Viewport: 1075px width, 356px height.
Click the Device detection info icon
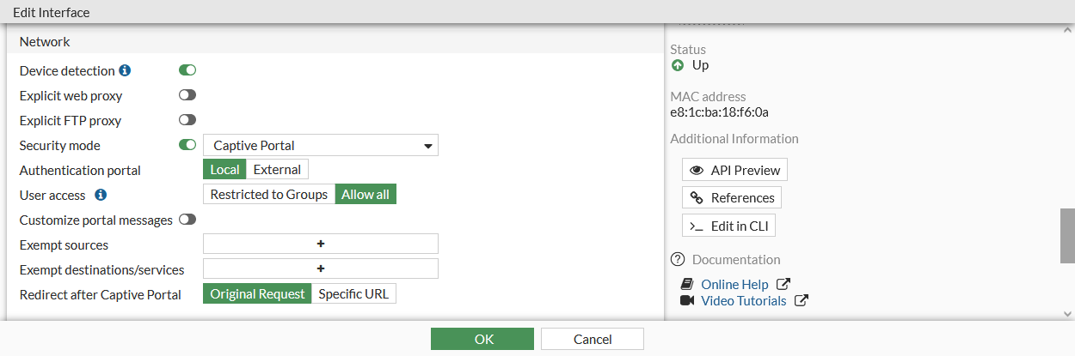coord(125,70)
